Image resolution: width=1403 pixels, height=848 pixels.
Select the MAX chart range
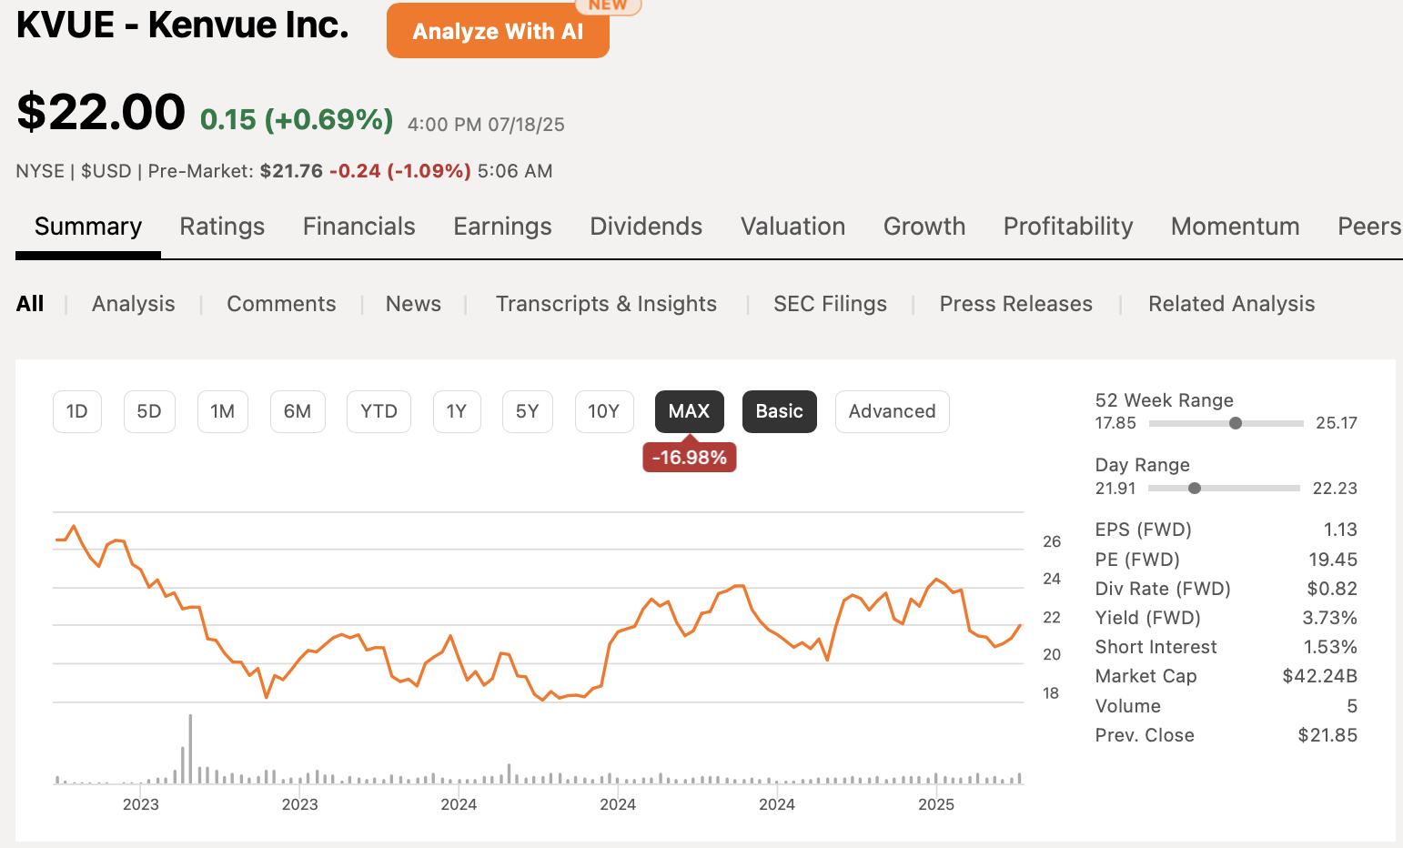(689, 411)
